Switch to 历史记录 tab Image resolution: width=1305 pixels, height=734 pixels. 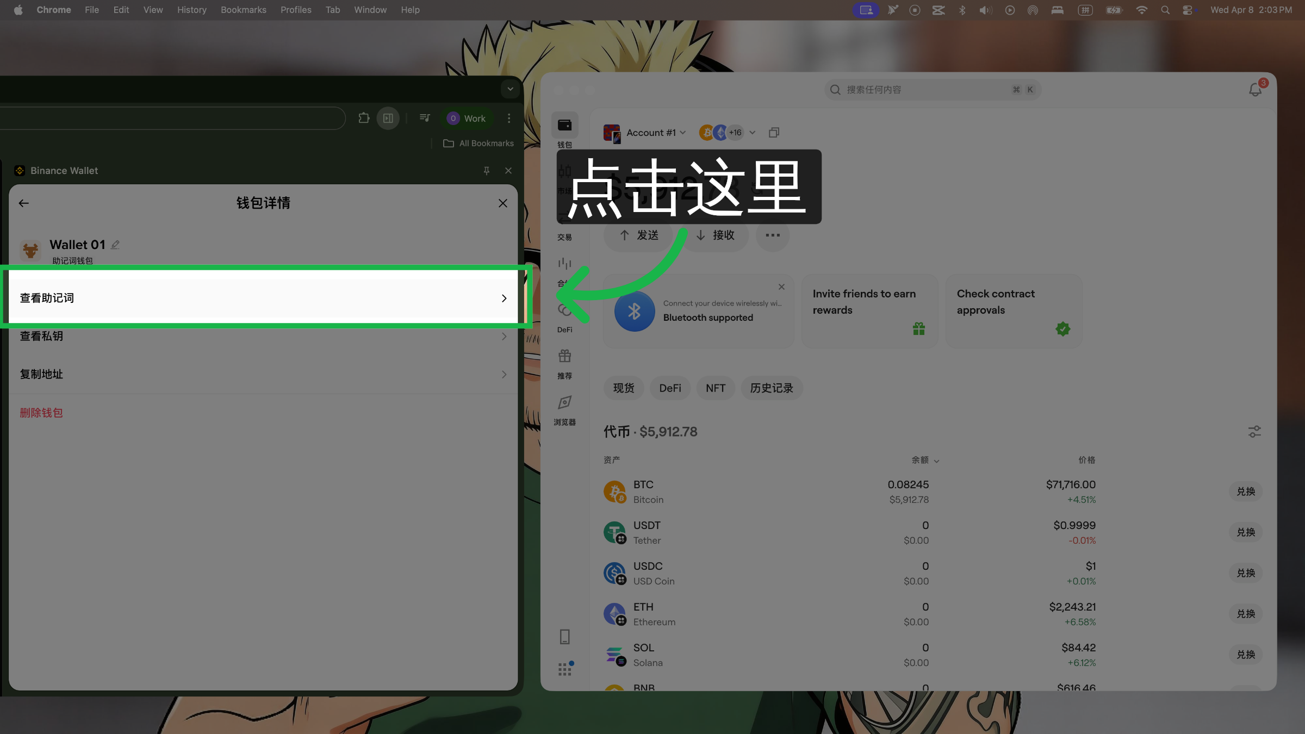click(772, 388)
